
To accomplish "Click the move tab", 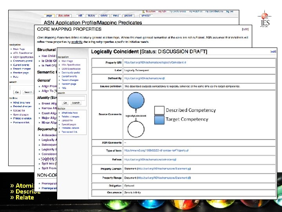I will pos(116,16).
